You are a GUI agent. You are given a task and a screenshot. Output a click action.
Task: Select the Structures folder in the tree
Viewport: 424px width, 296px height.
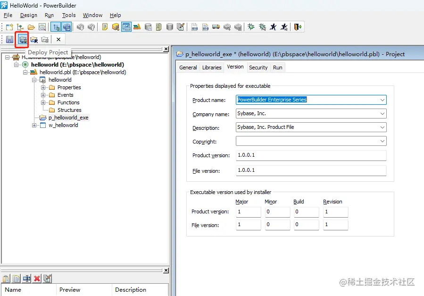69,110
